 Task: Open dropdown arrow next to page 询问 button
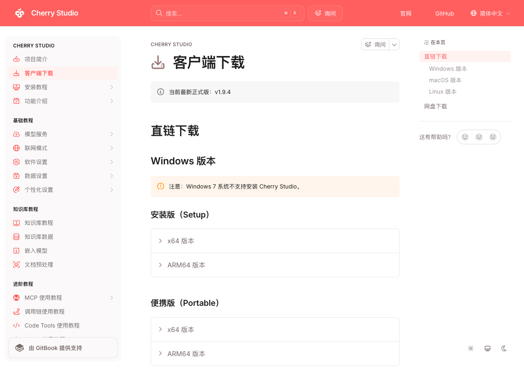click(394, 45)
